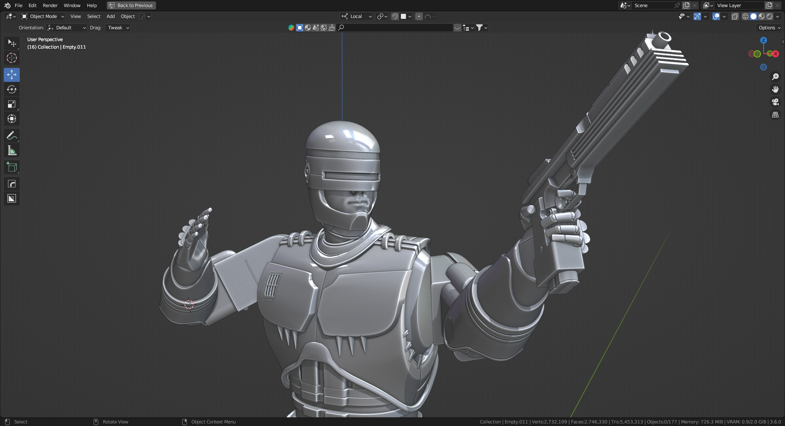Viewport: 785px width, 426px height.
Task: Click the Blender logo menu icon
Action: 7,5
